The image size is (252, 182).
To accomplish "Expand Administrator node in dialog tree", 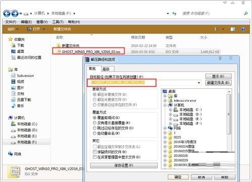I will coord(165,100).
